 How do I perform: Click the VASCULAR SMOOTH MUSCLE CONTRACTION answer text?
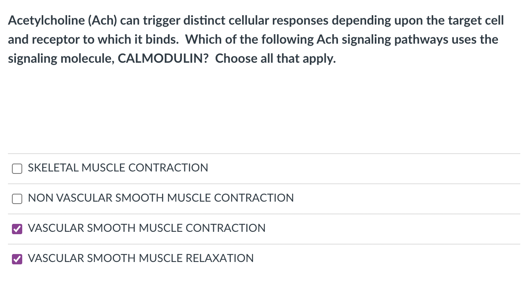[147, 228]
